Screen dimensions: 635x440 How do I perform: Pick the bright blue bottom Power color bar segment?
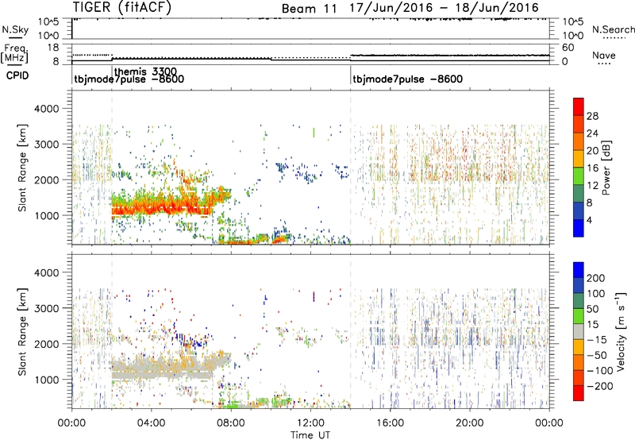(x=579, y=228)
